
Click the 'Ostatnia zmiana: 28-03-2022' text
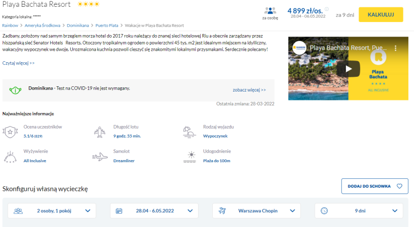[x=245, y=104]
